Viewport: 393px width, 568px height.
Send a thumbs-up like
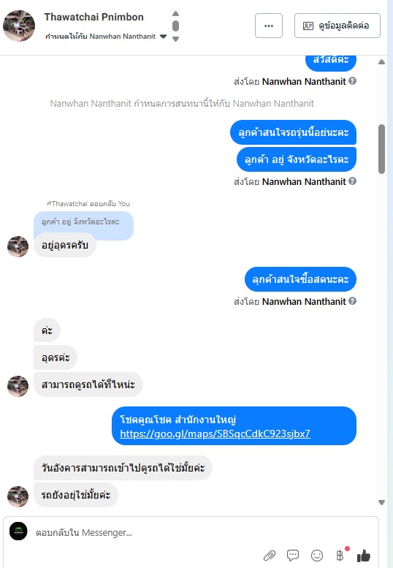364,556
